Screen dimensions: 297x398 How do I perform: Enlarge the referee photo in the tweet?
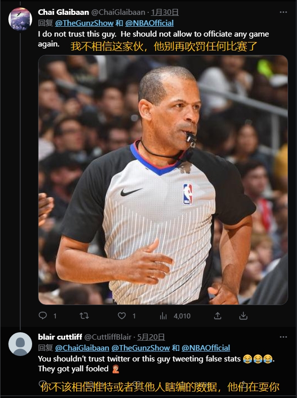(x=163, y=179)
